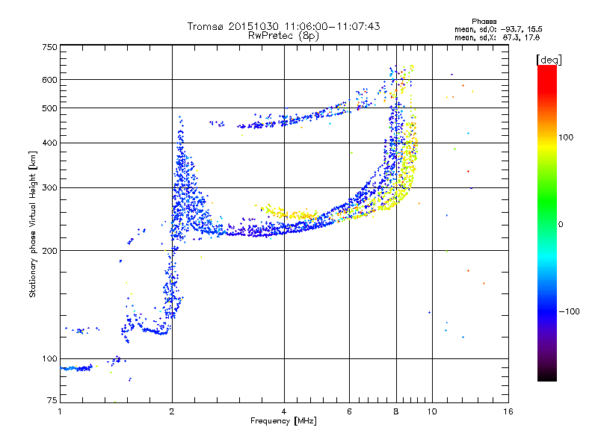Click the y-axis tick label '75'
598x448 pixels.
click(x=52, y=400)
